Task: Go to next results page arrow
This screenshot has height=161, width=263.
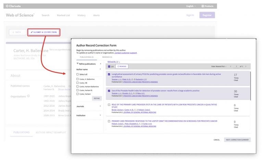Action: point(246,66)
